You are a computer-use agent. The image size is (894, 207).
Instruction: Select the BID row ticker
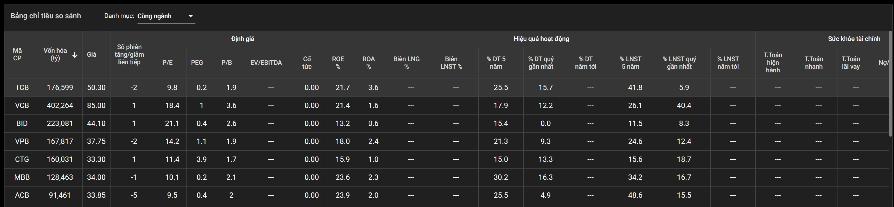[22, 124]
